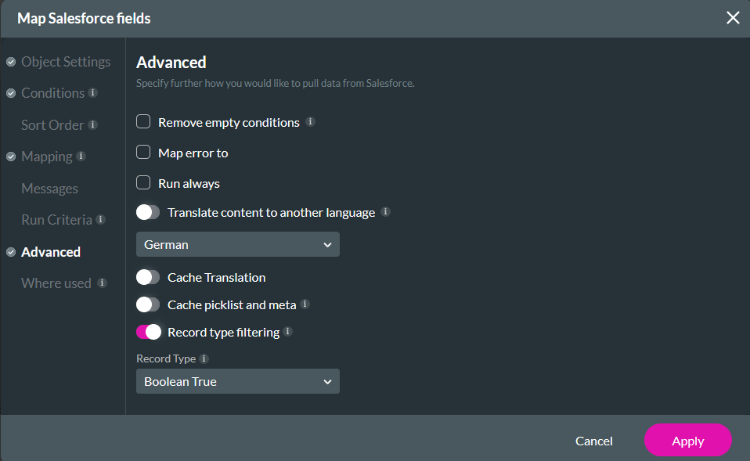Turn on Cache picklist and meta toggle
Image resolution: width=750 pixels, height=461 pixels.
click(148, 304)
